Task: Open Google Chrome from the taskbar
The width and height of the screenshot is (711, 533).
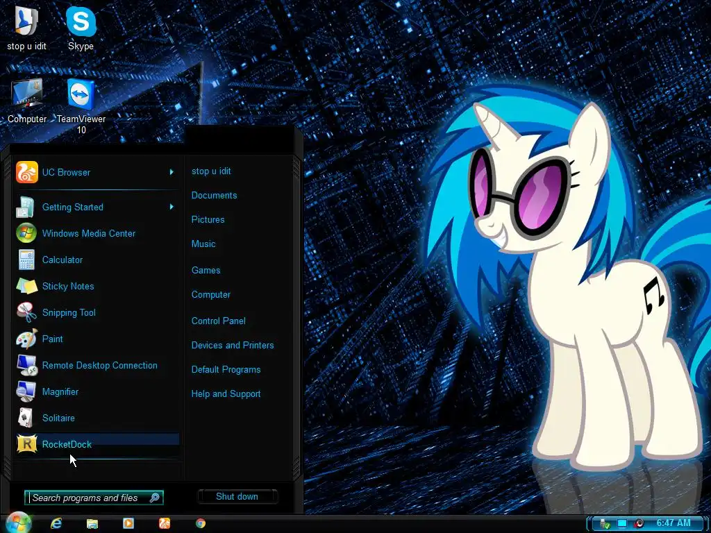Action: tap(201, 523)
